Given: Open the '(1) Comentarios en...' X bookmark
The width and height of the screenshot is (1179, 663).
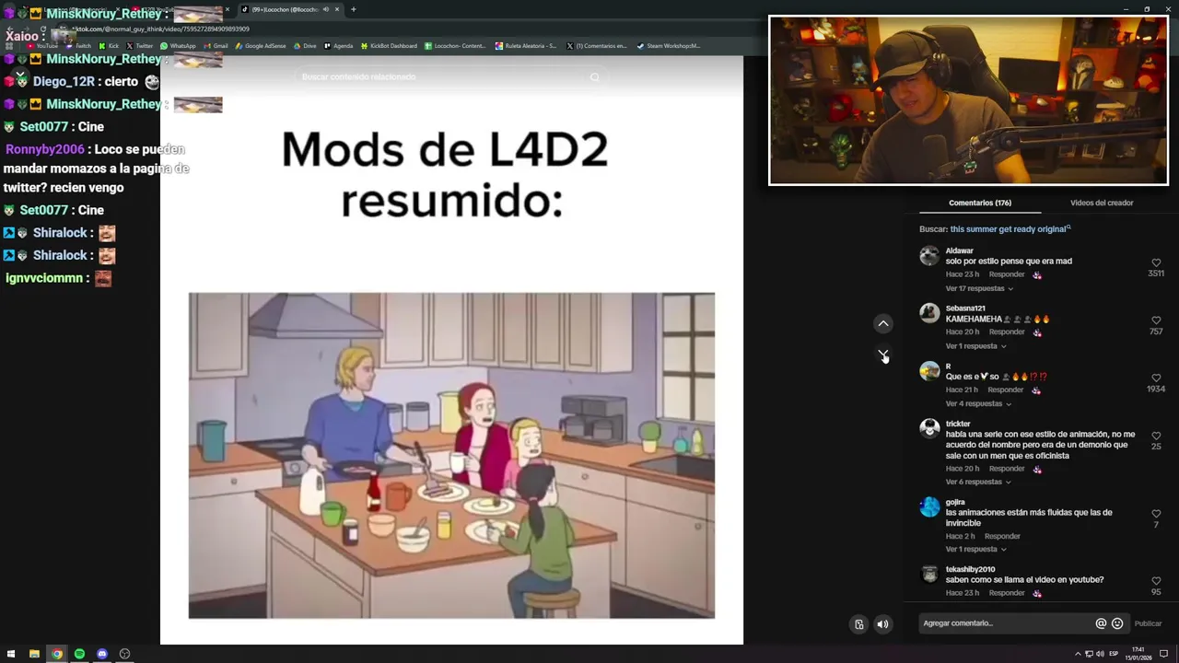Looking at the screenshot, I should pyautogui.click(x=597, y=45).
